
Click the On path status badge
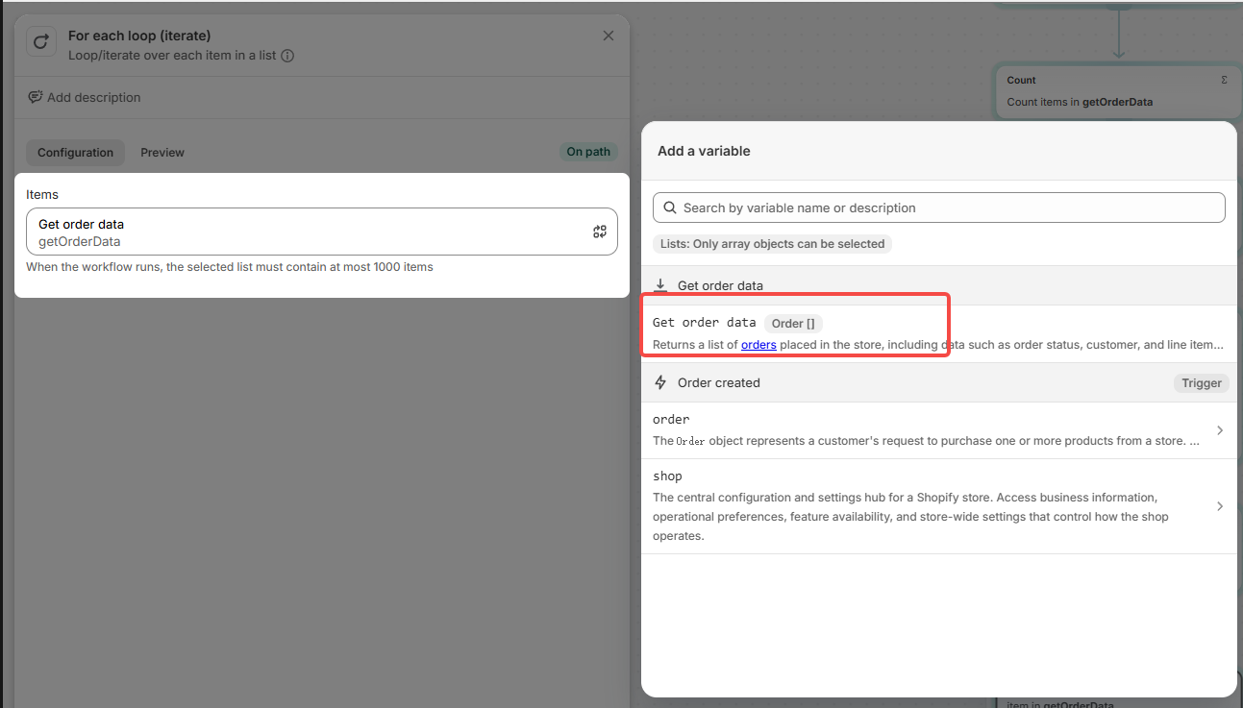pyautogui.click(x=588, y=152)
